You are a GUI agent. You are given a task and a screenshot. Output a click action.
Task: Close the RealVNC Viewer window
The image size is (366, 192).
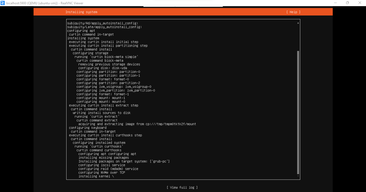coord(360,3)
